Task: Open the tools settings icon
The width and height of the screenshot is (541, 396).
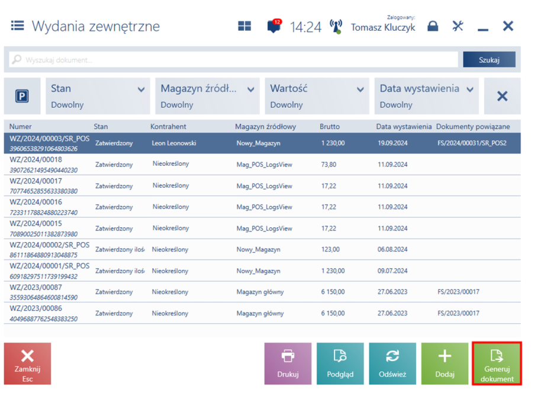Action: point(458,27)
